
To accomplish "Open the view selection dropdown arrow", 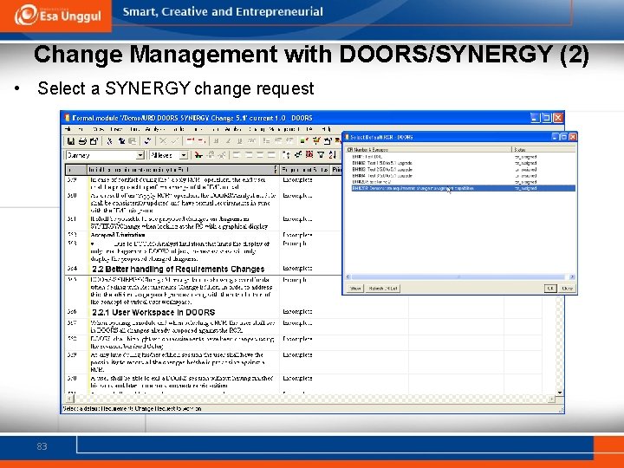I will point(140,155).
